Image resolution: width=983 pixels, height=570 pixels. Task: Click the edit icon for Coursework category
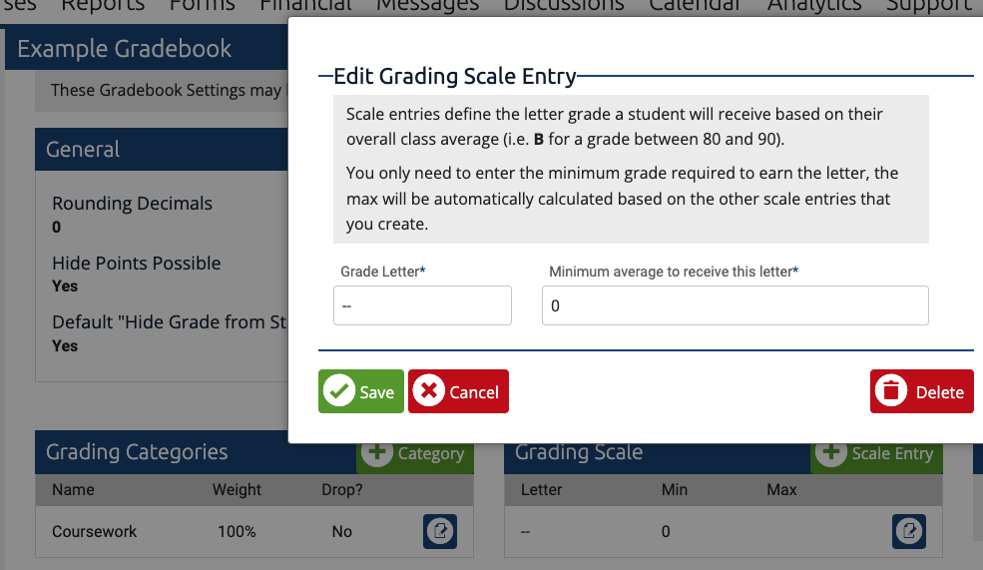tap(440, 531)
